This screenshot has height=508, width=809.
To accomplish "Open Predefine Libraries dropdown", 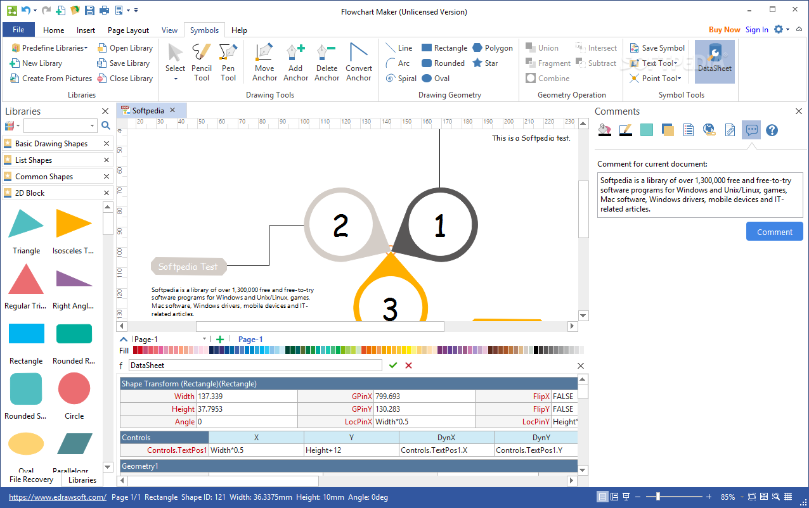I will point(49,48).
